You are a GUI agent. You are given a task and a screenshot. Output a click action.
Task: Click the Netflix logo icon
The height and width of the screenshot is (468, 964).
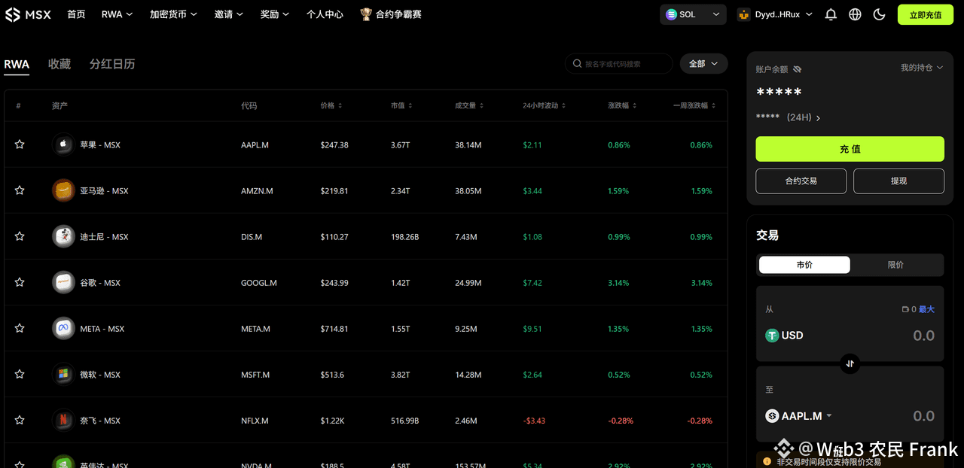point(63,420)
